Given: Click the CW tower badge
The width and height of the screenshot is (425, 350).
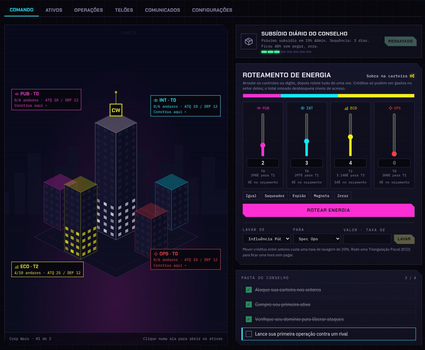Looking at the screenshot, I should (x=116, y=110).
